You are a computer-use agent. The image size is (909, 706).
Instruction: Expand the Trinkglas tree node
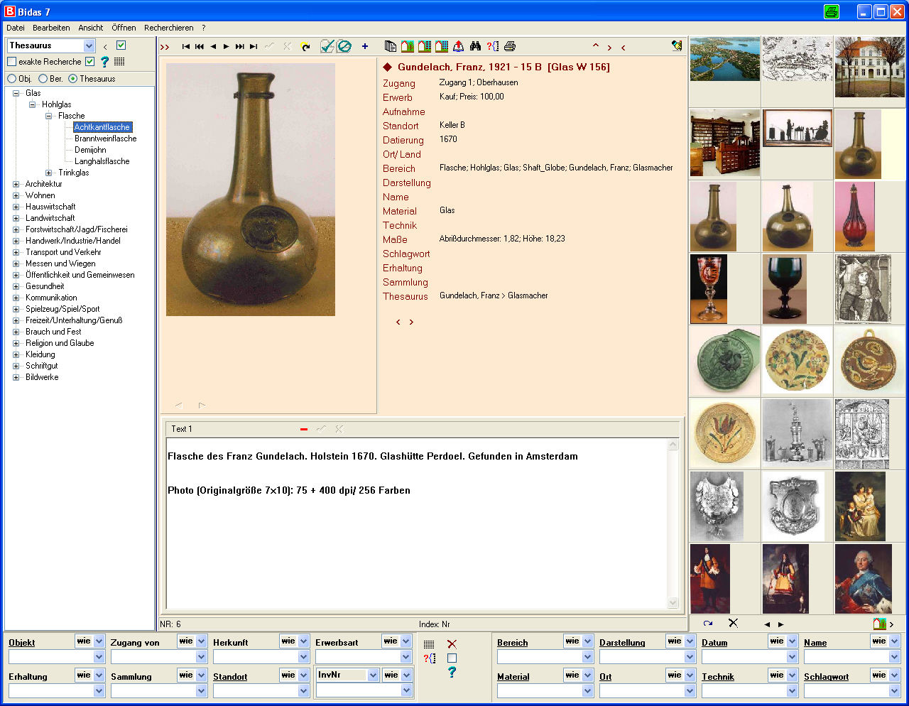tap(48, 173)
